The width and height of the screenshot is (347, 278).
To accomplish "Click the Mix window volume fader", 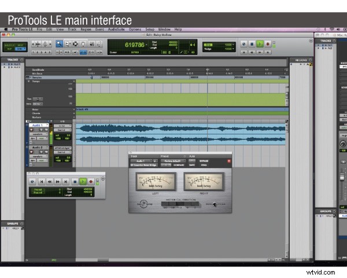I will click(x=342, y=177).
